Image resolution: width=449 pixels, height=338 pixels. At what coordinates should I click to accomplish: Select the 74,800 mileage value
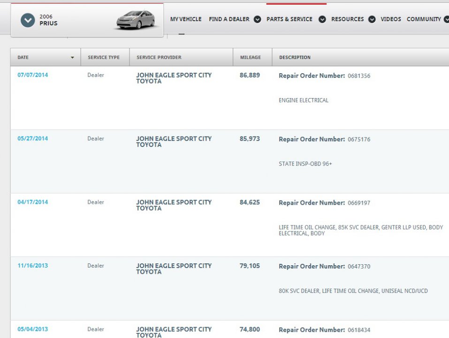(250, 330)
